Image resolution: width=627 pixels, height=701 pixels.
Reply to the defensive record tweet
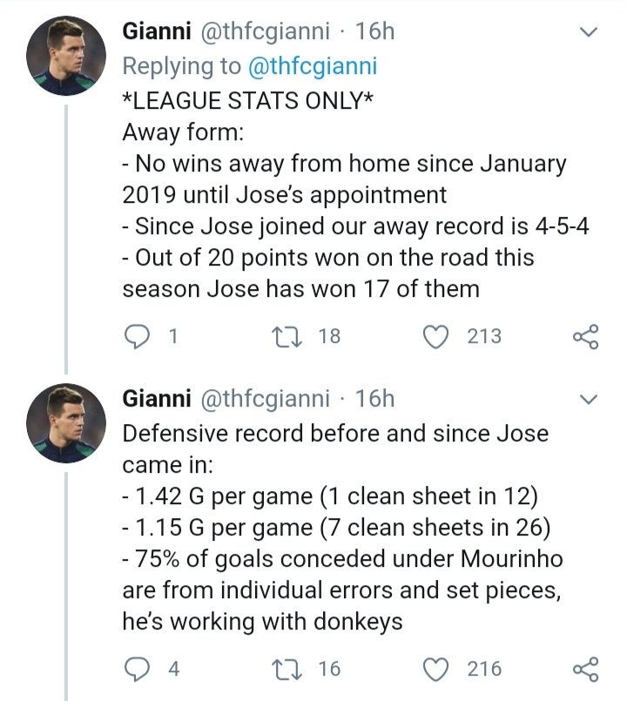(x=138, y=669)
